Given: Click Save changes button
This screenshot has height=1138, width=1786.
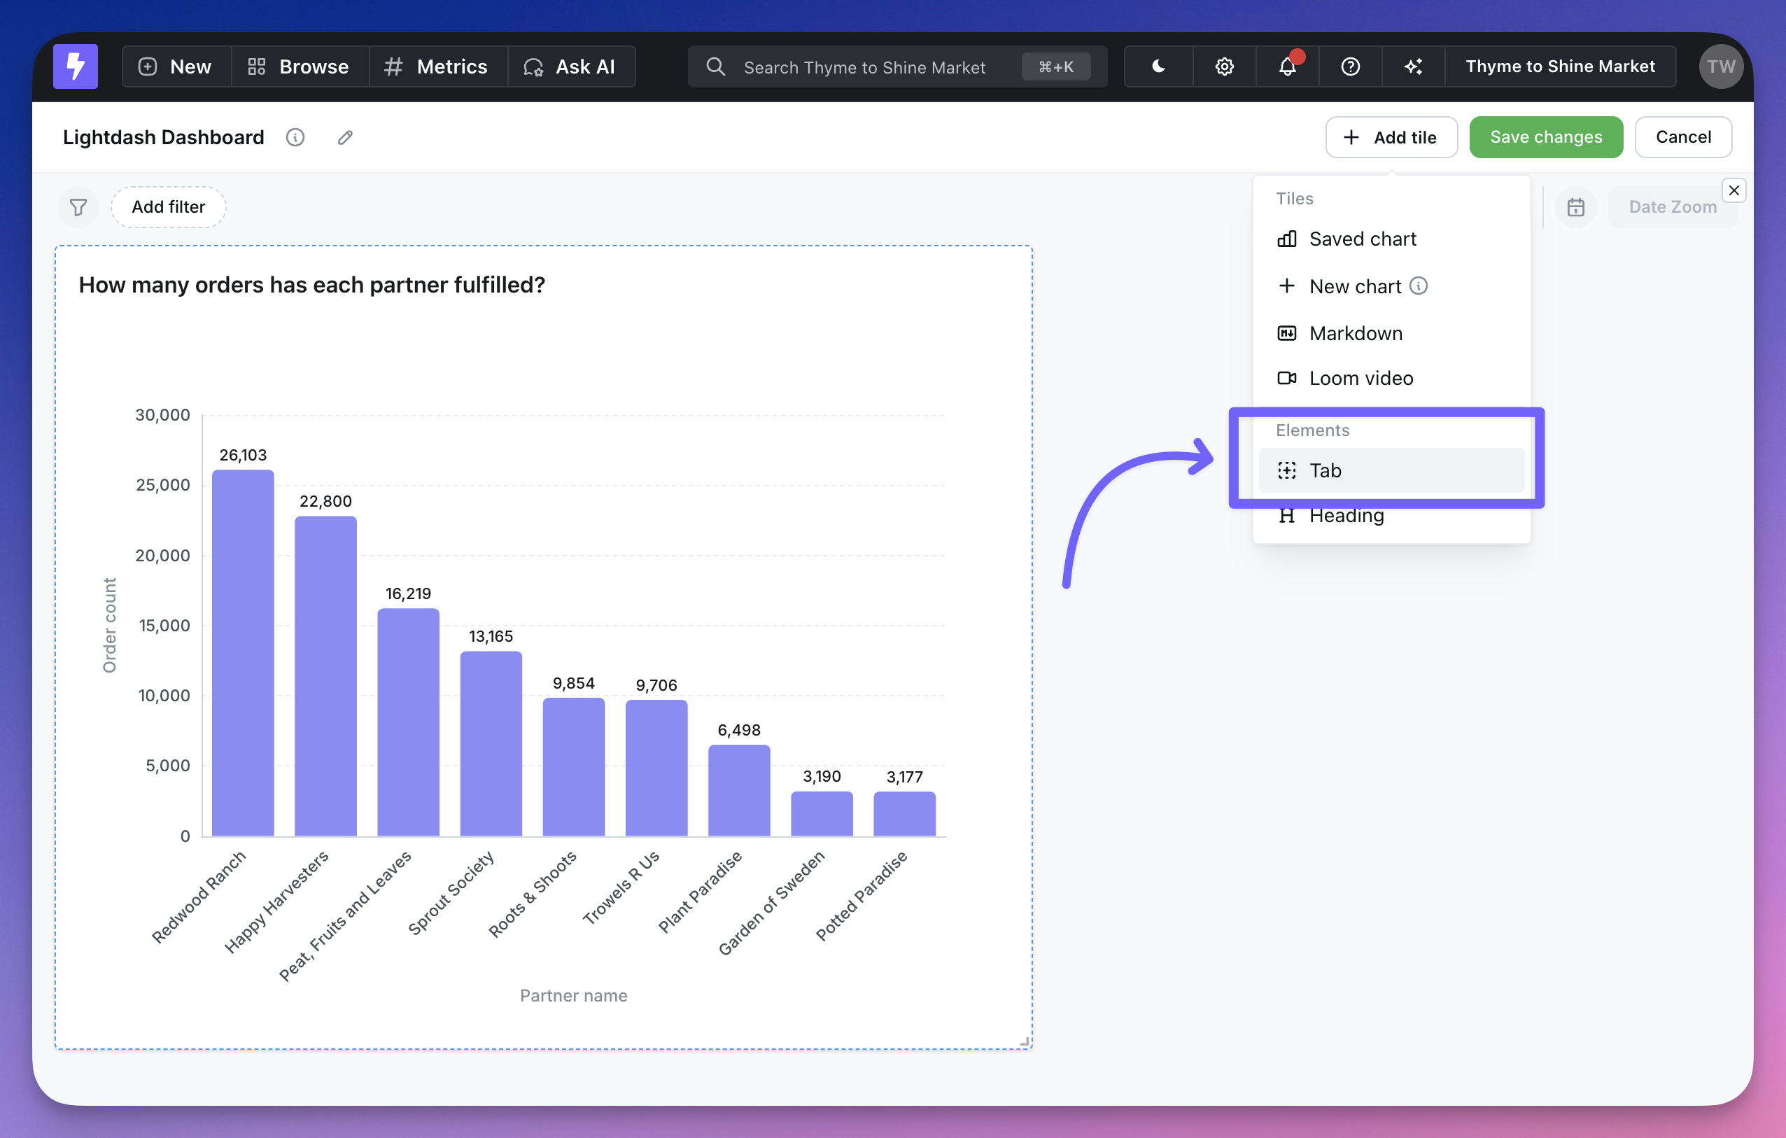Looking at the screenshot, I should click(1546, 137).
